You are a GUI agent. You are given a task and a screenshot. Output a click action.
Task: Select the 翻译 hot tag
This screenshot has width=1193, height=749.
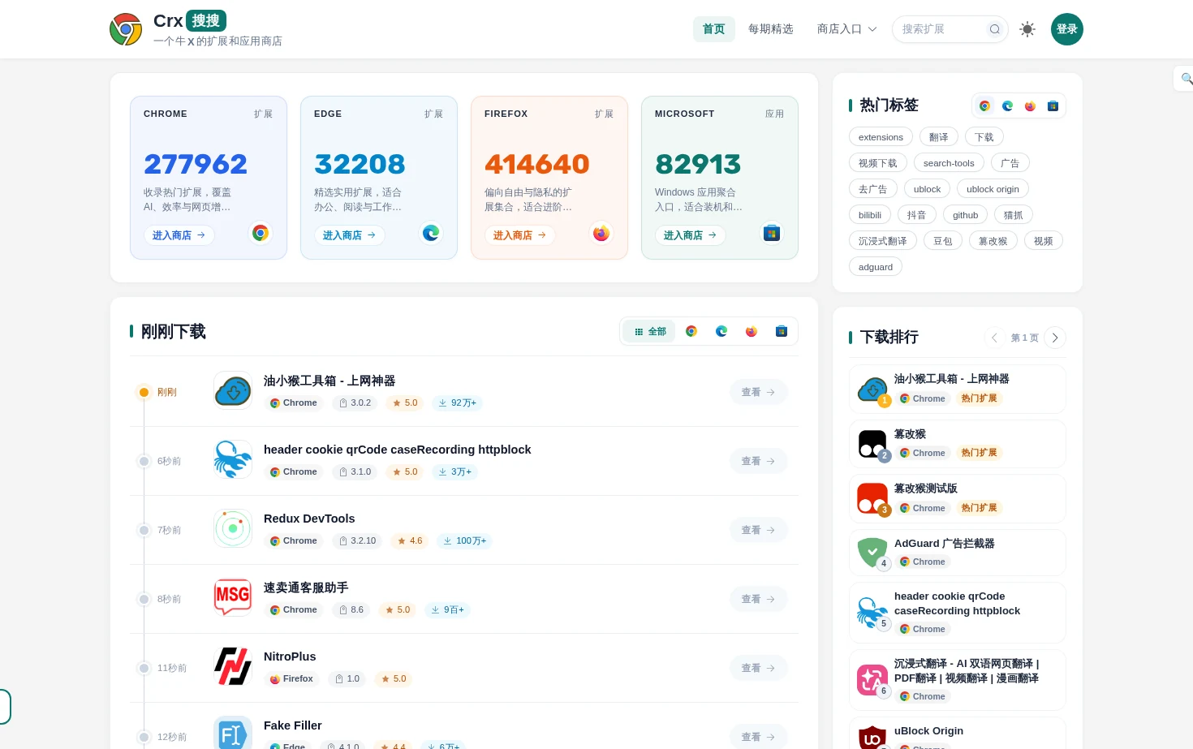pyautogui.click(x=938, y=137)
